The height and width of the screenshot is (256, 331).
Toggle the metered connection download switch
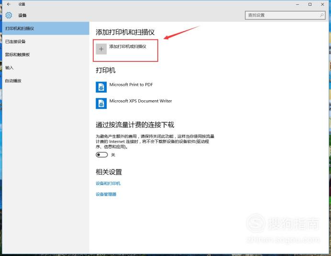pyautogui.click(x=102, y=155)
